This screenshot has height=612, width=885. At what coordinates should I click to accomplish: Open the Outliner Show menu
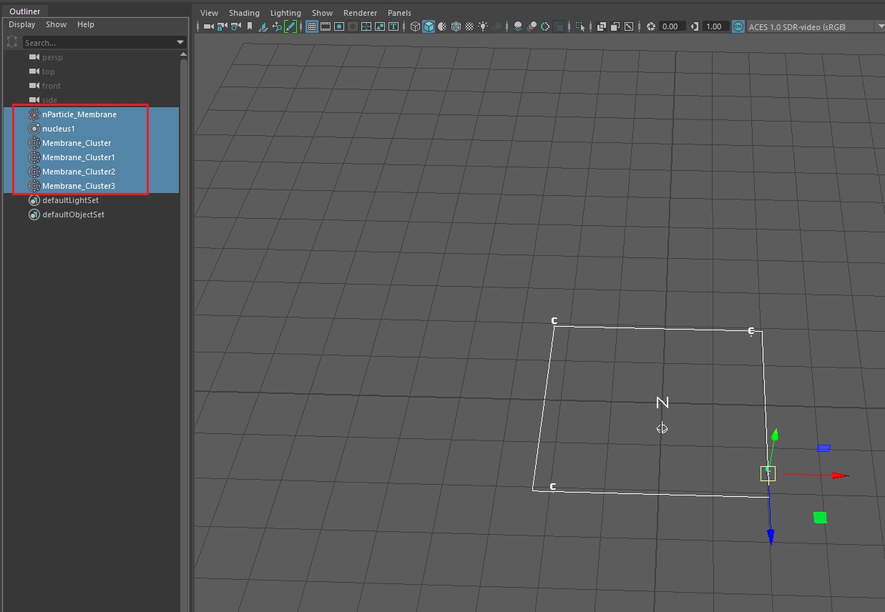click(x=56, y=24)
